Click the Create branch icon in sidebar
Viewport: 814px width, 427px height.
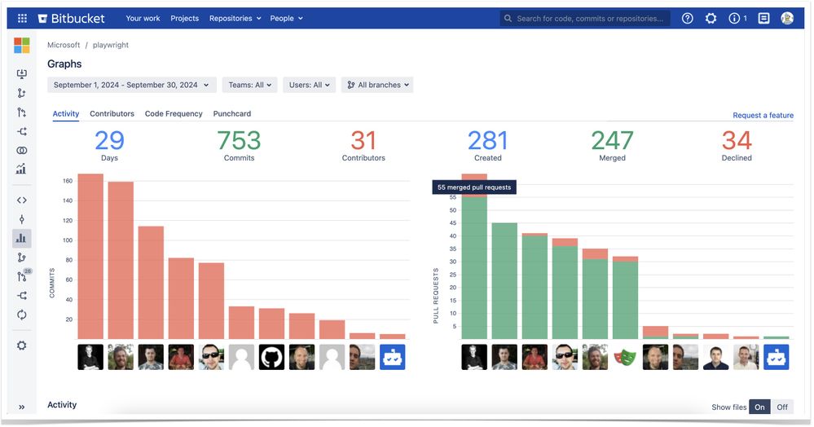pyautogui.click(x=22, y=93)
